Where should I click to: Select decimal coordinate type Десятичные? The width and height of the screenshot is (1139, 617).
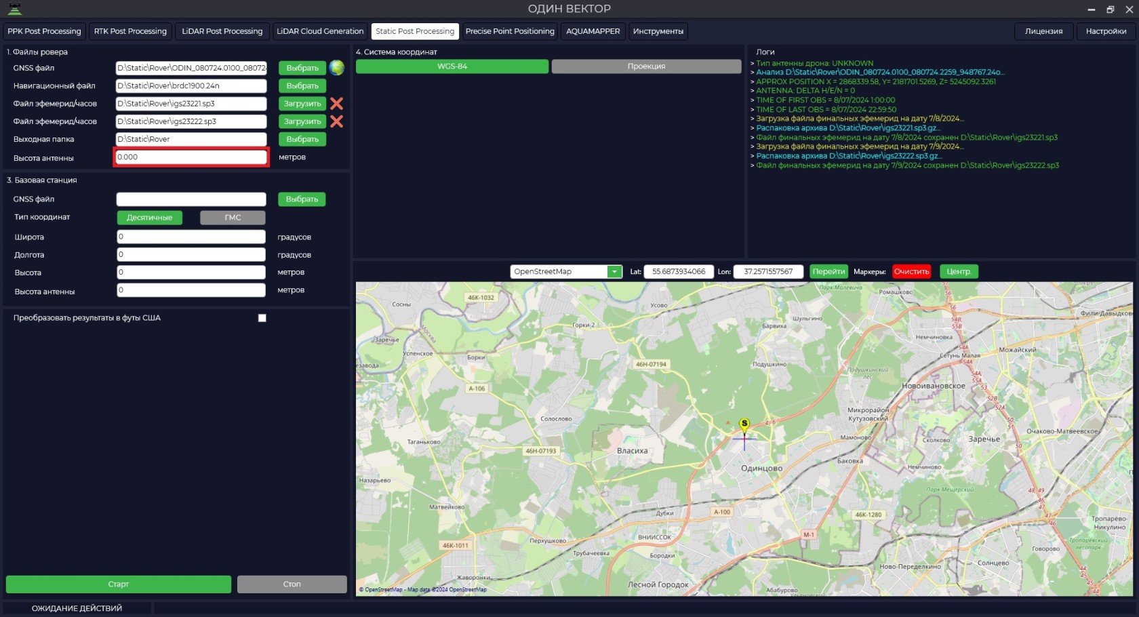tap(150, 218)
